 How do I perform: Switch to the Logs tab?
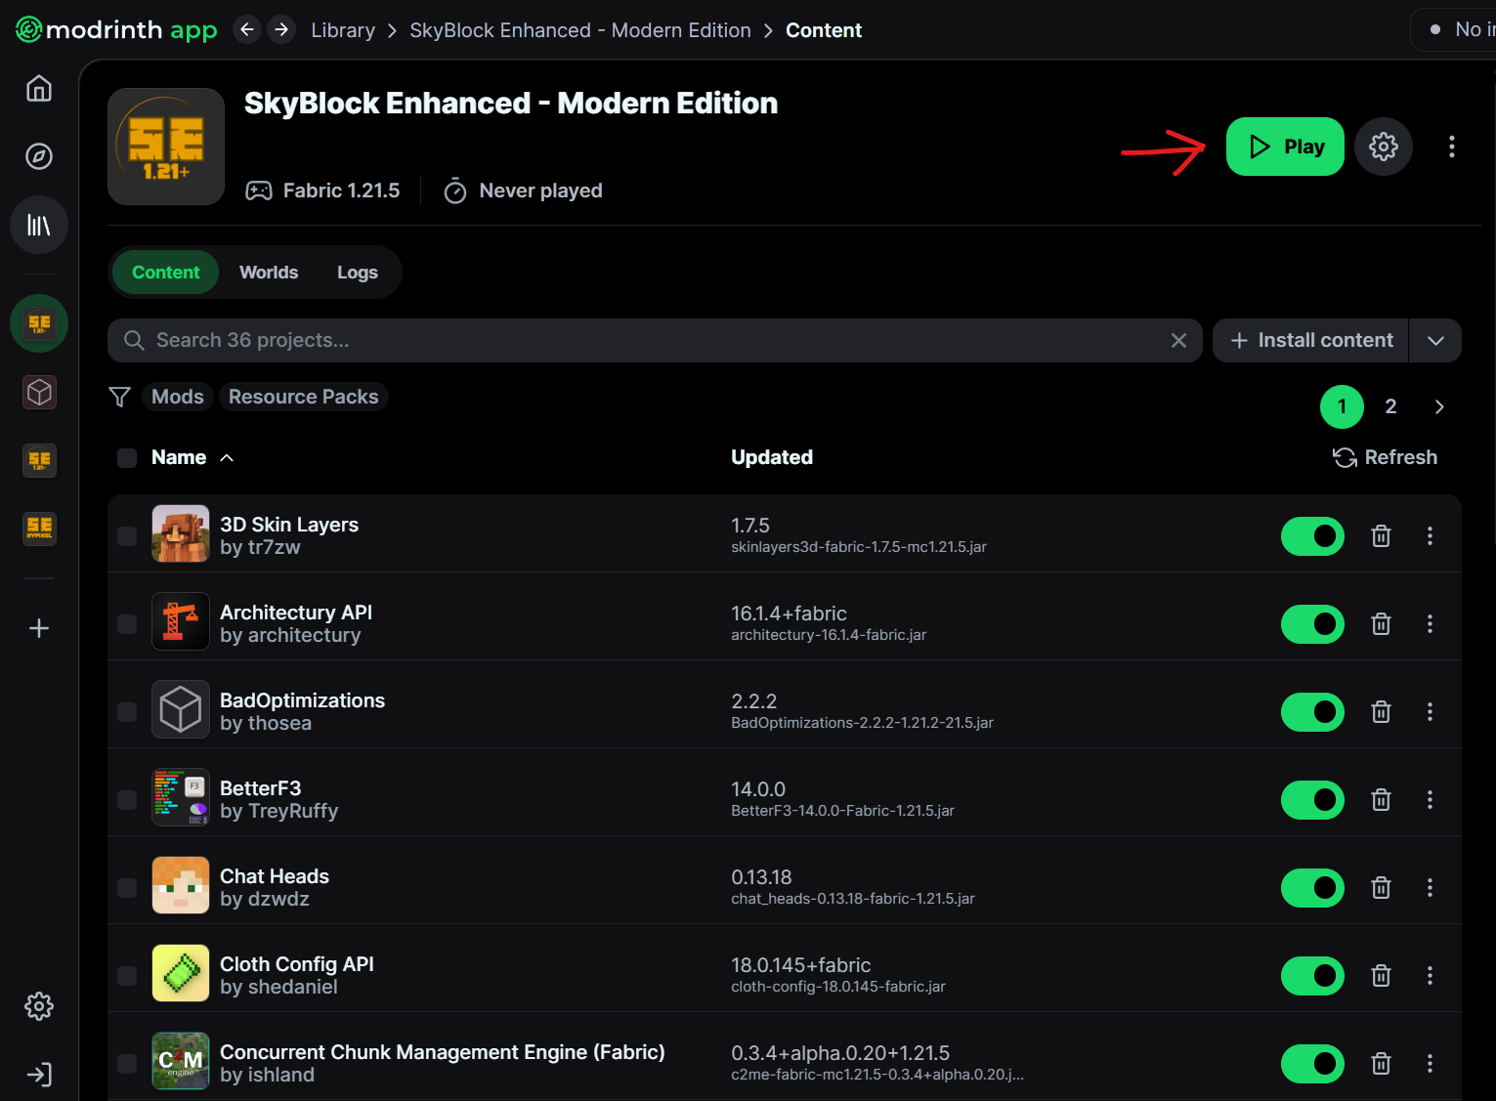(x=358, y=273)
